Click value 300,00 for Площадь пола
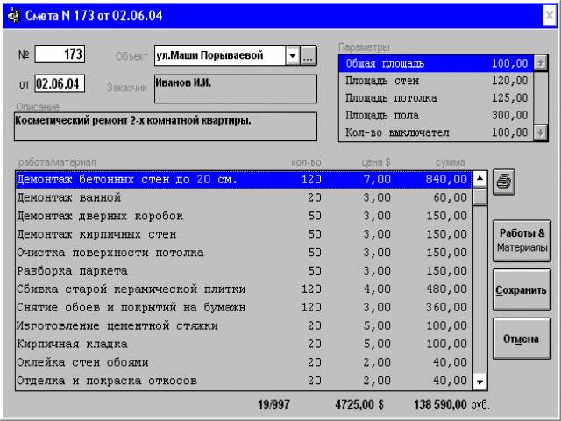561x421 pixels. 509,115
